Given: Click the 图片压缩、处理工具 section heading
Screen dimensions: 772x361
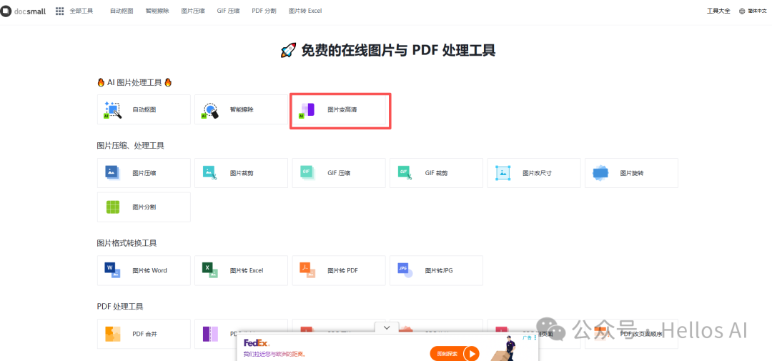Looking at the screenshot, I should click(x=131, y=146).
